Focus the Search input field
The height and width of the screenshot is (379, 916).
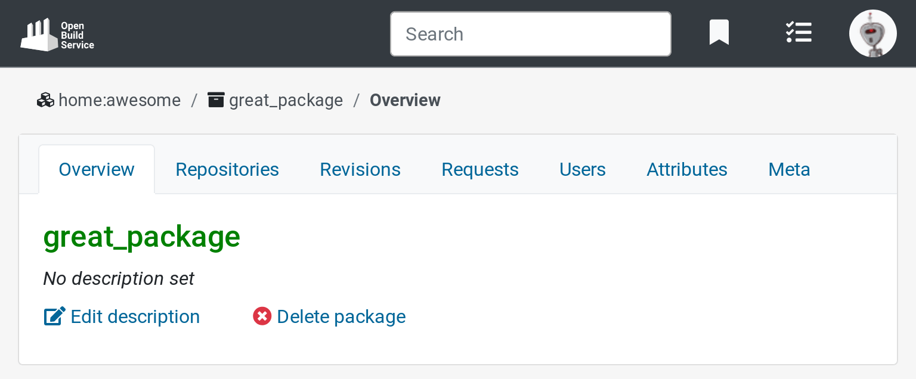point(530,34)
